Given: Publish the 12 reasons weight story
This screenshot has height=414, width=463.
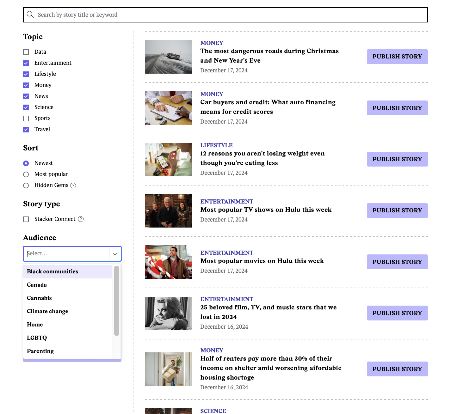Looking at the screenshot, I should point(397,159).
